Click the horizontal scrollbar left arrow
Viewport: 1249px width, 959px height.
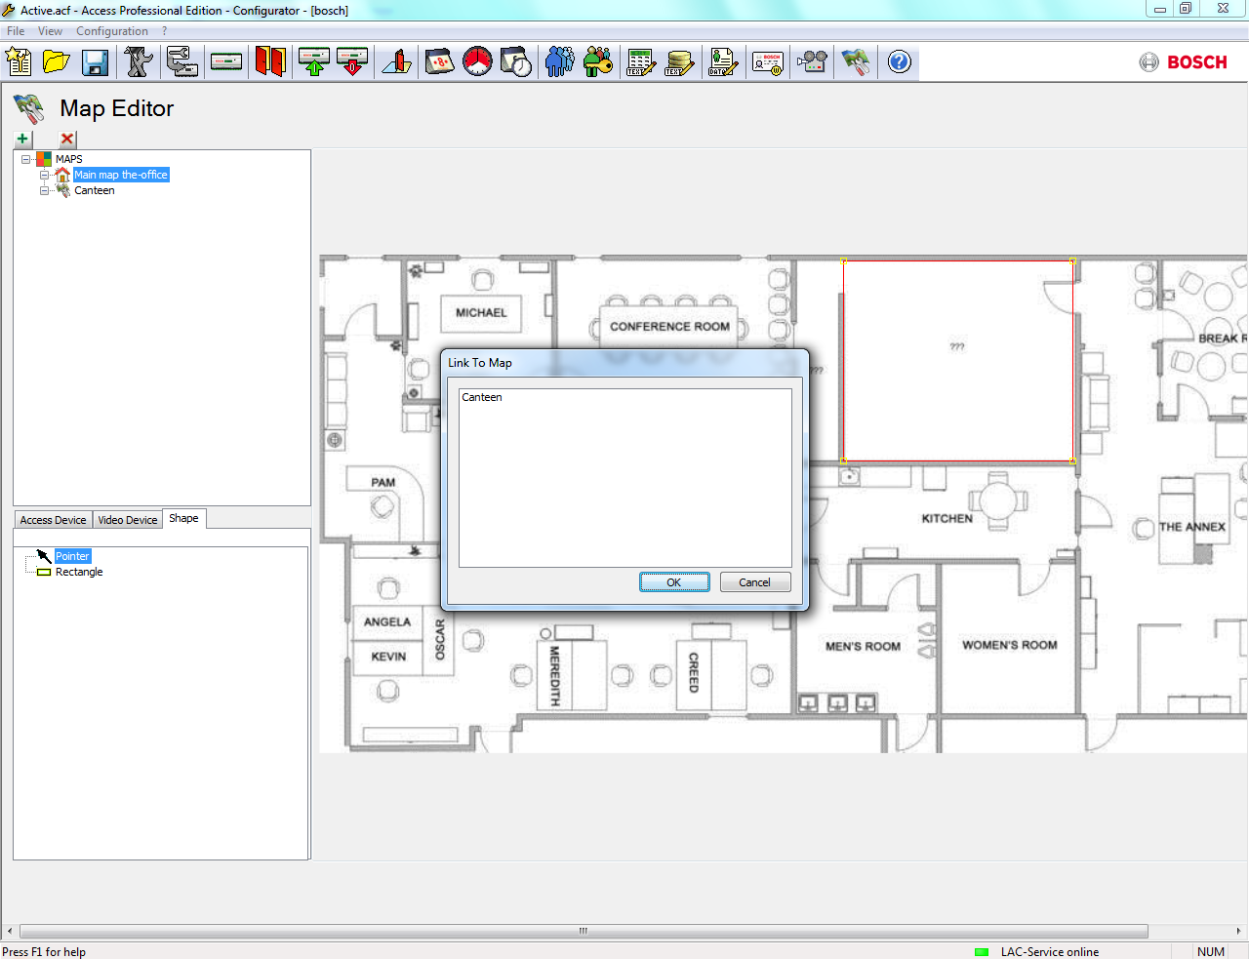(10, 931)
